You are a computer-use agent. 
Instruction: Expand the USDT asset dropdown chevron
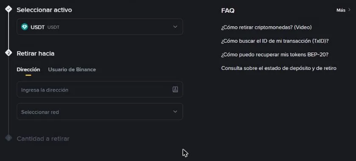(175, 27)
